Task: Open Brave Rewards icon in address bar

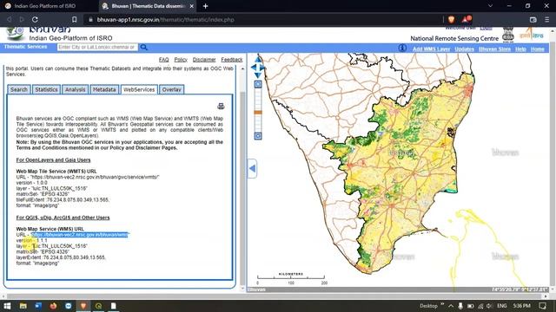Action: click(466, 19)
